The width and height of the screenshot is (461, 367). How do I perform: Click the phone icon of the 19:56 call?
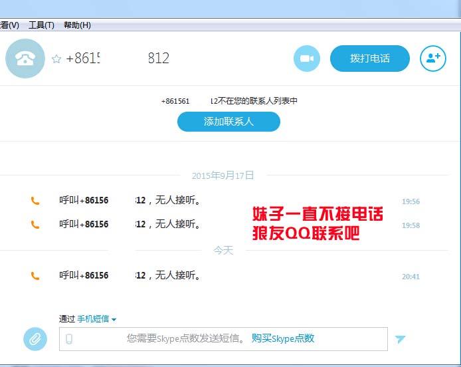[35, 201]
